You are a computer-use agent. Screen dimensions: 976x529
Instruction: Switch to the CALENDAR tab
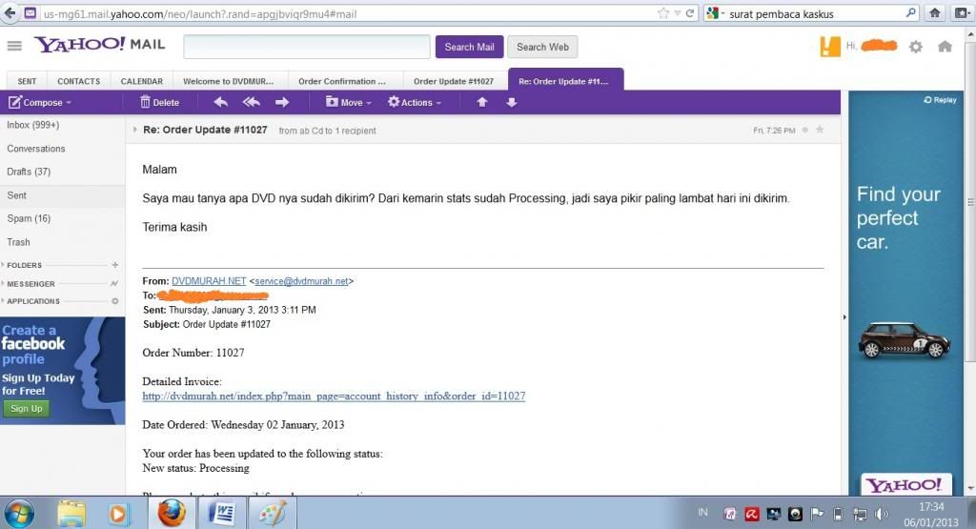click(141, 82)
